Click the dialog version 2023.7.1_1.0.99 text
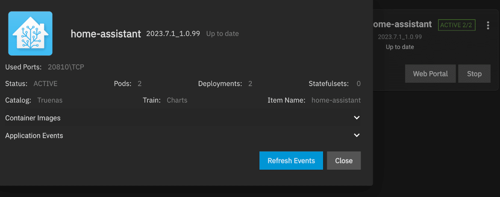This screenshot has width=500, height=197. click(173, 33)
